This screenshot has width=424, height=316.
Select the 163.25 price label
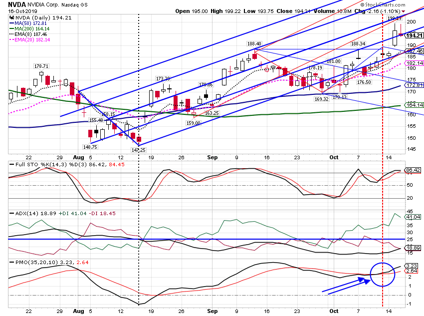coord(212,113)
